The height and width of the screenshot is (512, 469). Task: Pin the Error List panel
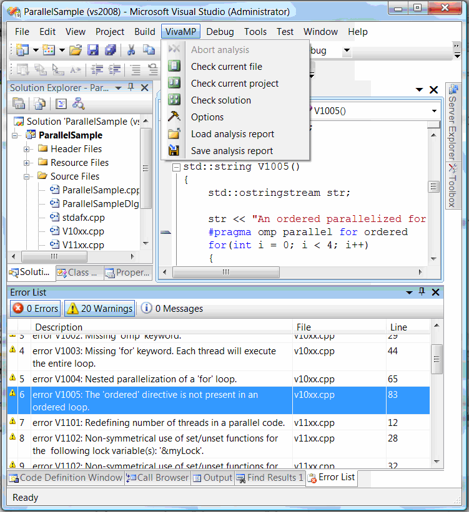pyautogui.click(x=422, y=292)
